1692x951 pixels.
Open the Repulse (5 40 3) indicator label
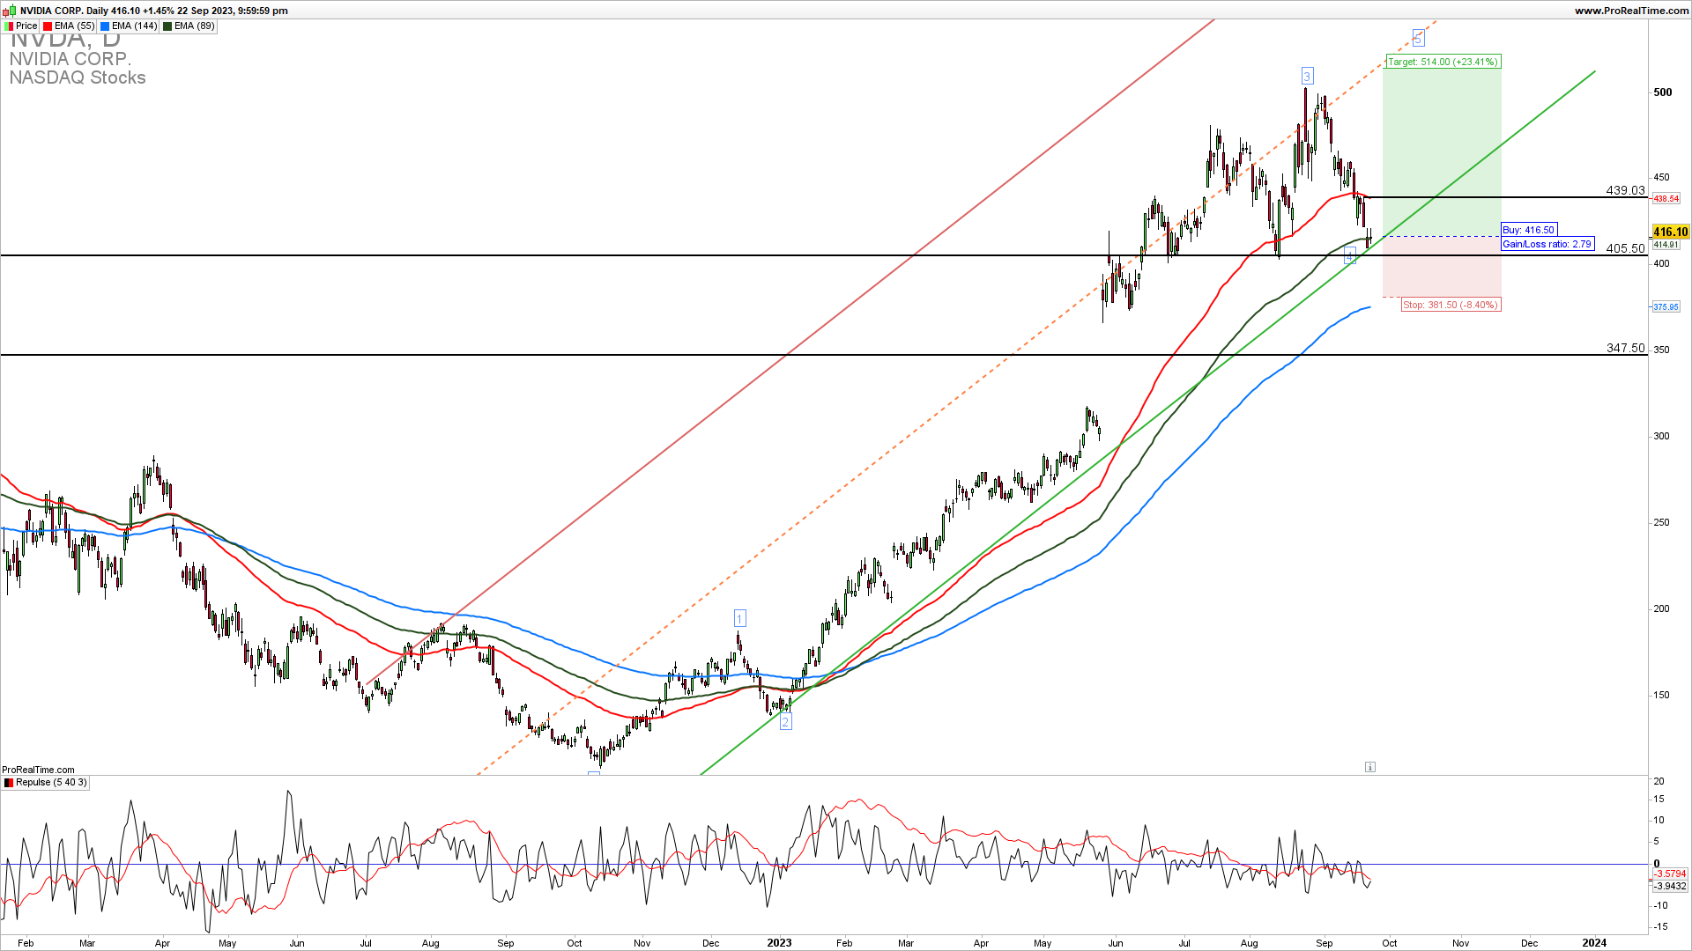tap(45, 782)
